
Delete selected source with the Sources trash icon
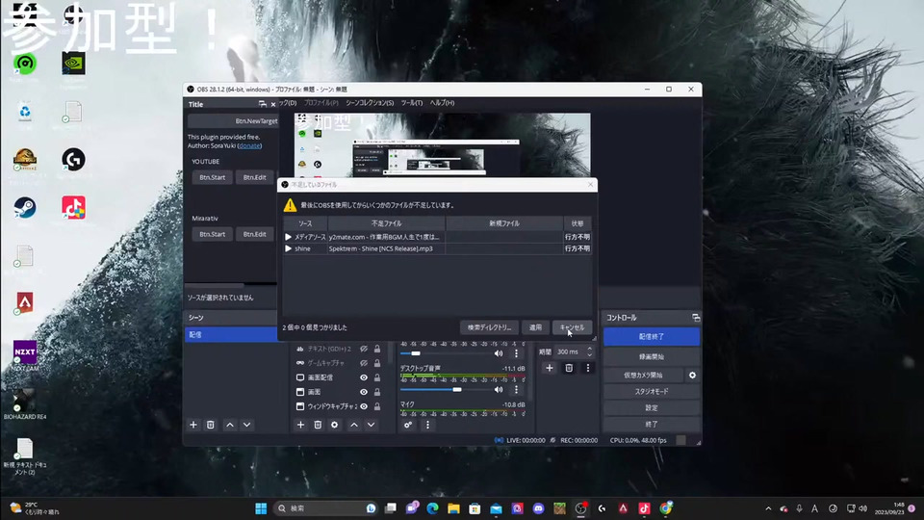point(318,425)
